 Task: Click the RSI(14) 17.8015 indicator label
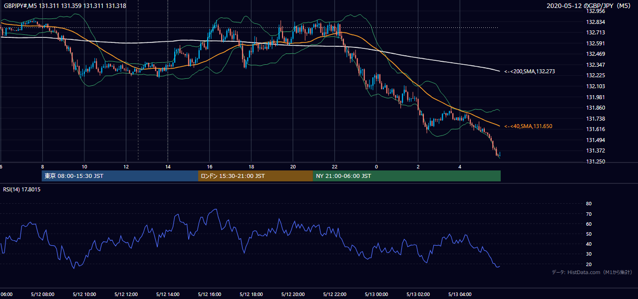pyautogui.click(x=22, y=189)
